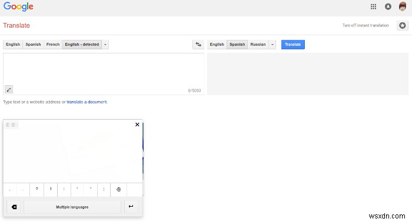This screenshot has height=222, width=412.
Task: Open the user profile avatar menu
Action: point(402,6)
